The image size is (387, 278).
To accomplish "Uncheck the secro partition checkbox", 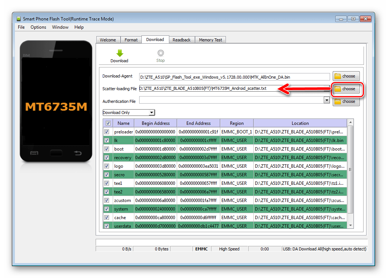I will click(107, 174).
